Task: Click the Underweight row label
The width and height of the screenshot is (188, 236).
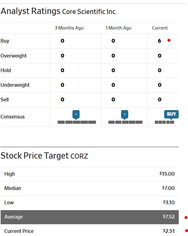Action: tap(15, 85)
